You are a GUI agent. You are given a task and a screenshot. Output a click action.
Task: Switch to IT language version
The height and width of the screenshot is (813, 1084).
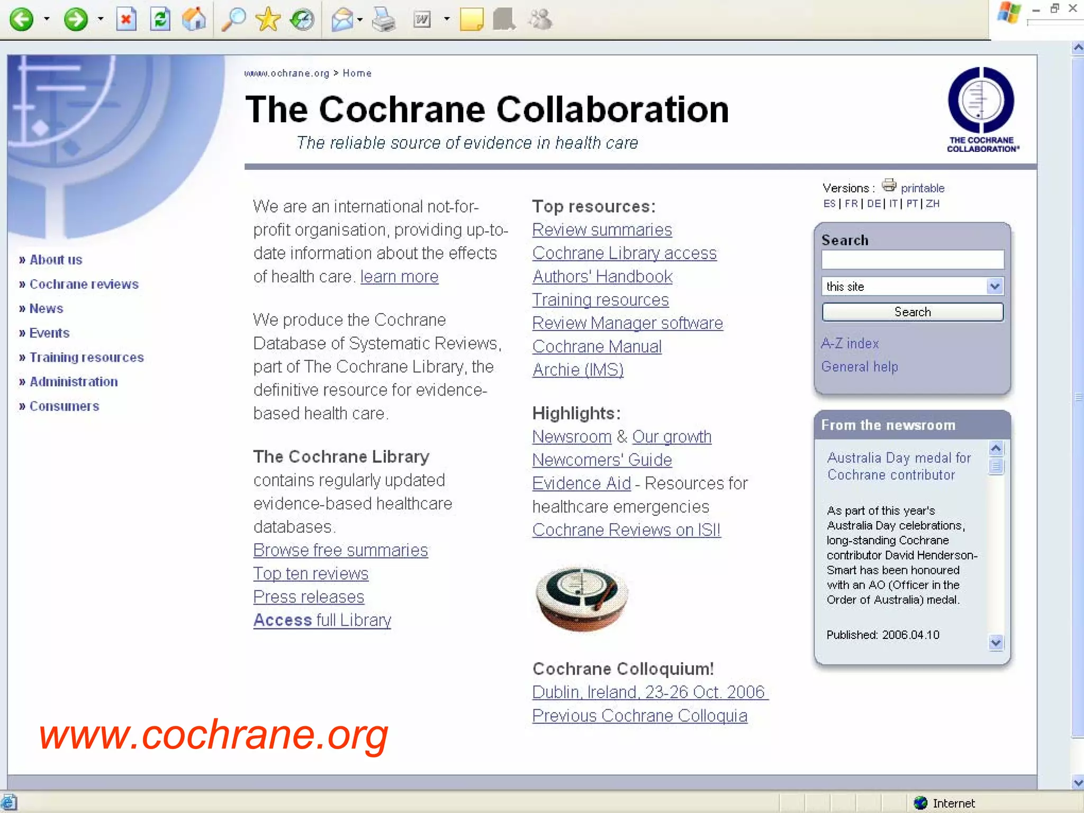(x=893, y=204)
